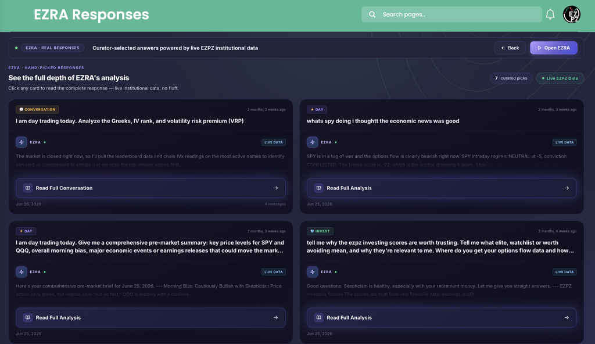Open Read Full Analysis for investing scores

click(442, 317)
